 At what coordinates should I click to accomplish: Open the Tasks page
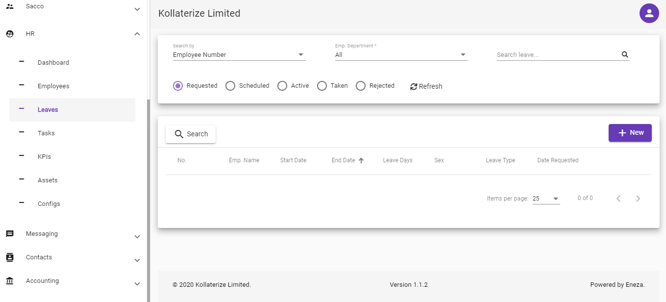point(72,133)
